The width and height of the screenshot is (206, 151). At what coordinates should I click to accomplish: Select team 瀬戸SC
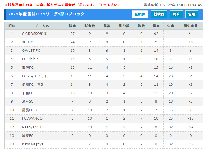27,101
